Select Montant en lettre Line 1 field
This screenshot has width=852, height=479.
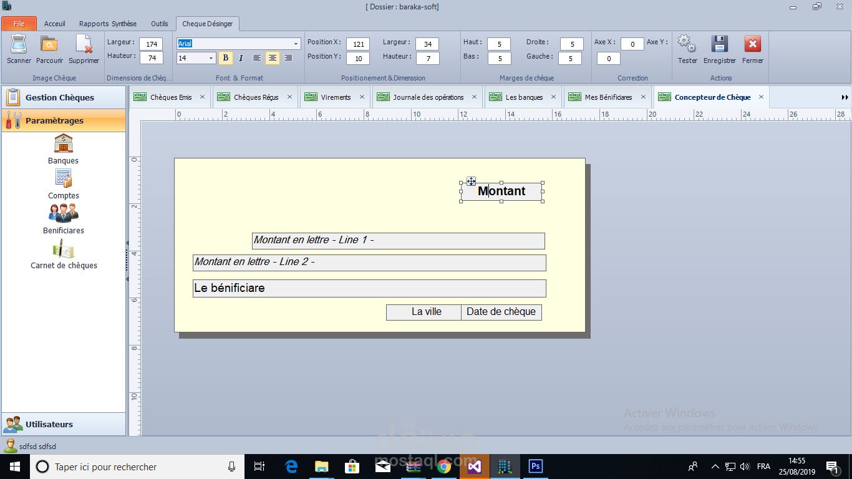(398, 241)
